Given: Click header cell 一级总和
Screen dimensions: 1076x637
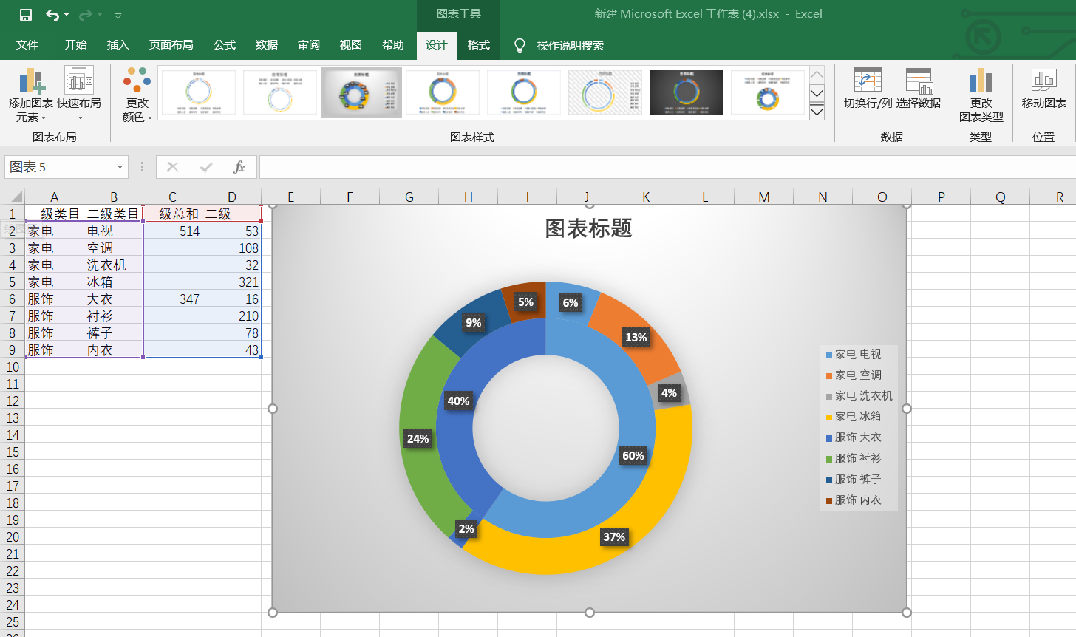Looking at the screenshot, I should click(x=173, y=214).
